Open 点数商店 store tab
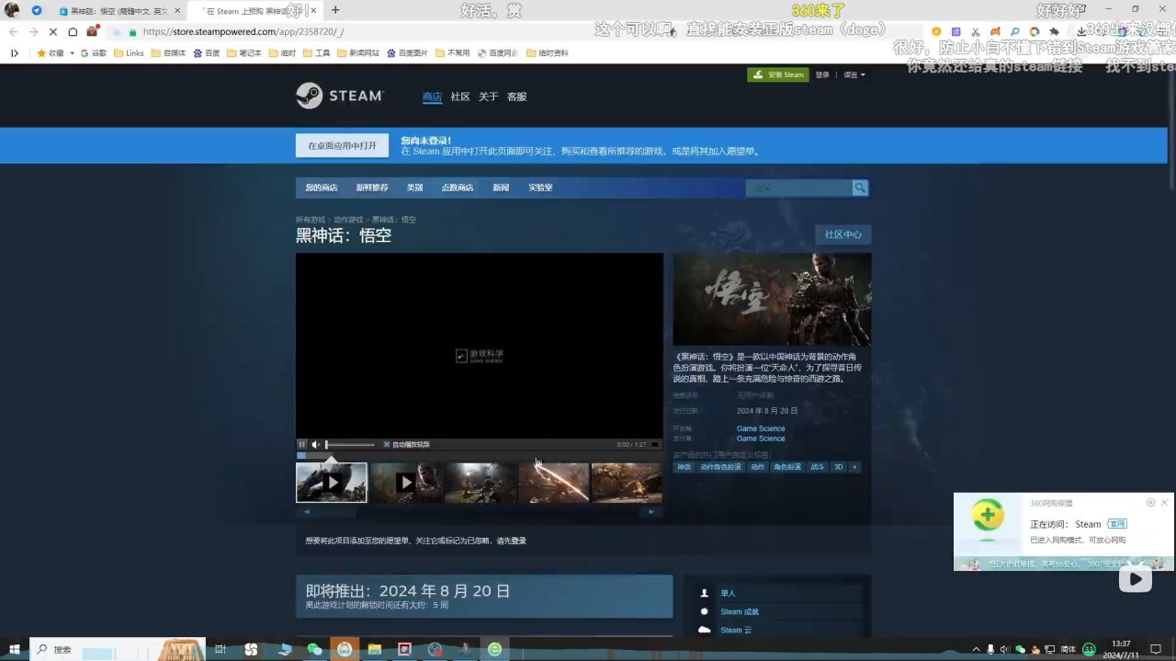Image resolution: width=1176 pixels, height=661 pixels. 458,188
